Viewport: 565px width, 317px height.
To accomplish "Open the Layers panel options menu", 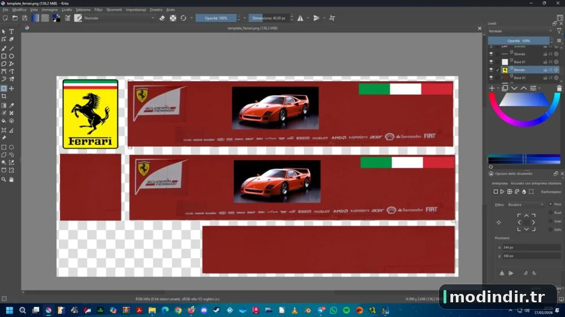I will pyautogui.click(x=559, y=41).
